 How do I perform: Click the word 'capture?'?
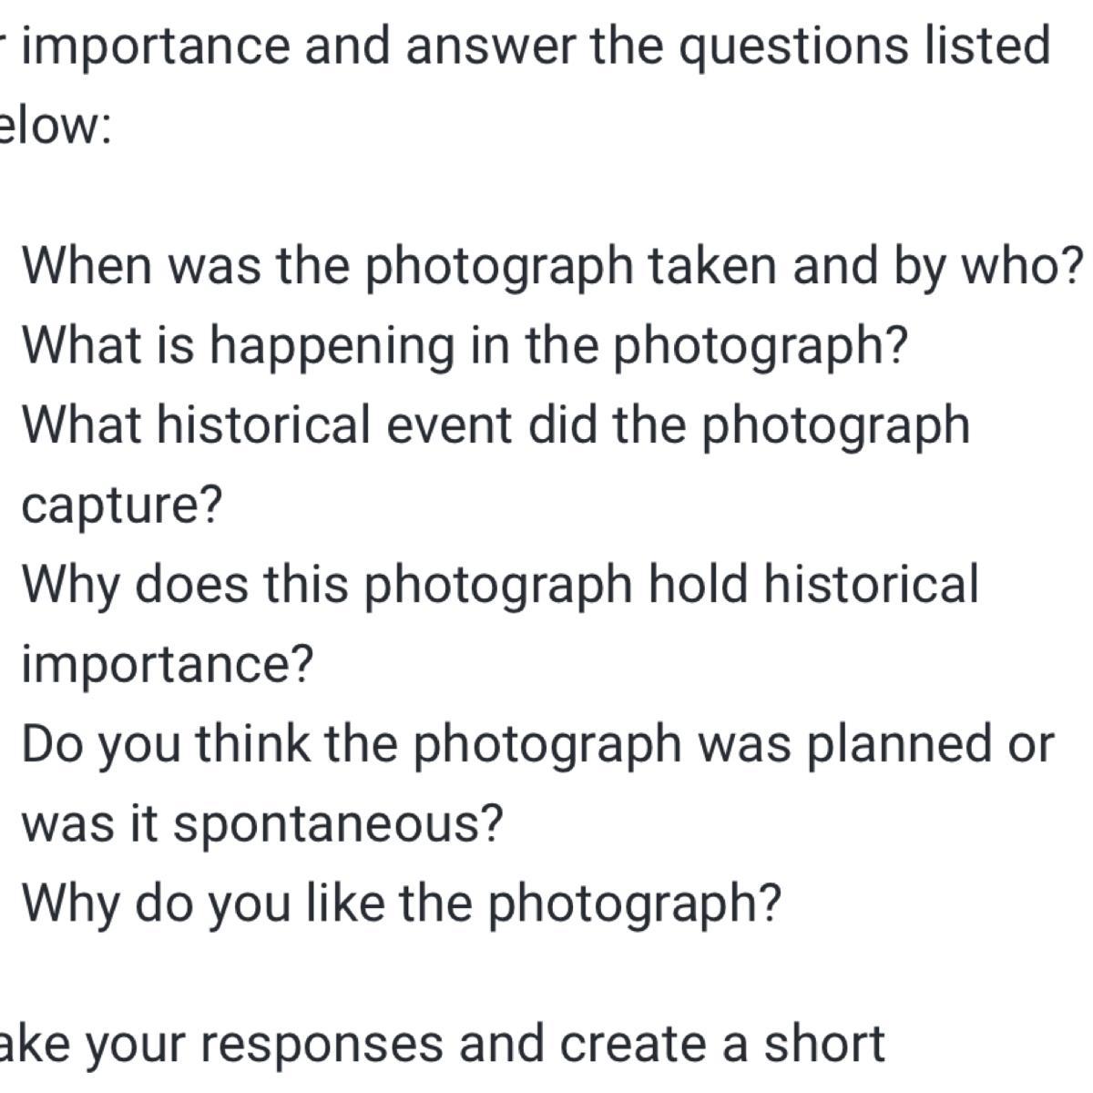point(122,506)
